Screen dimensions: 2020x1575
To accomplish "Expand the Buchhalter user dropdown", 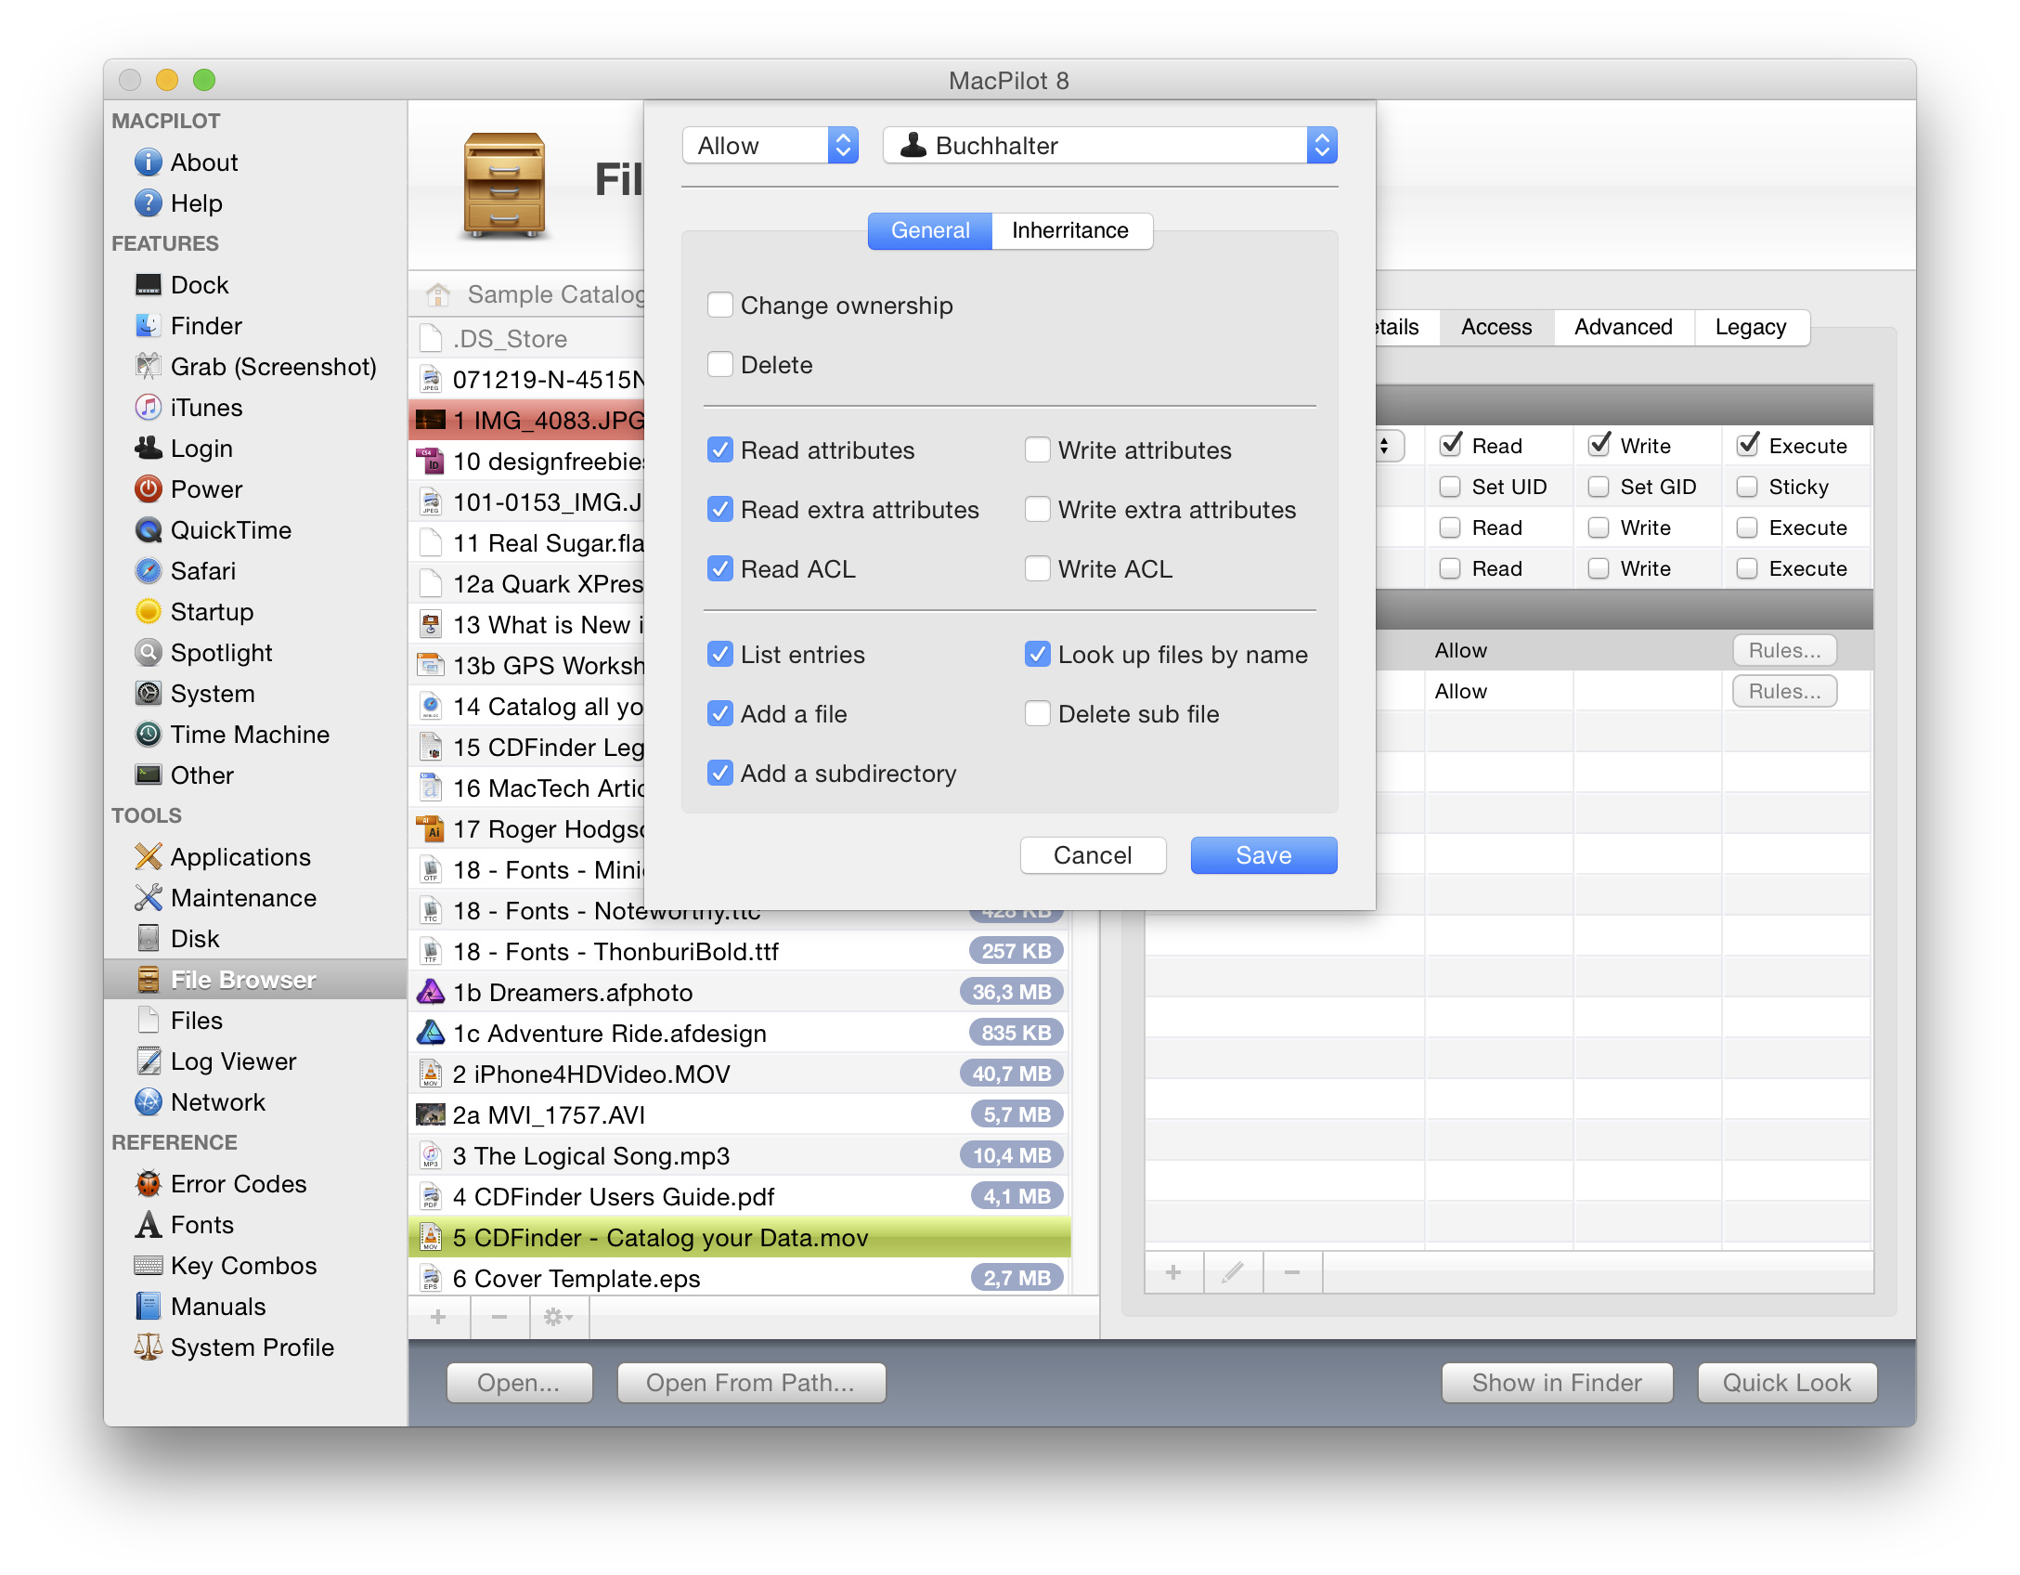I will tap(1109, 146).
